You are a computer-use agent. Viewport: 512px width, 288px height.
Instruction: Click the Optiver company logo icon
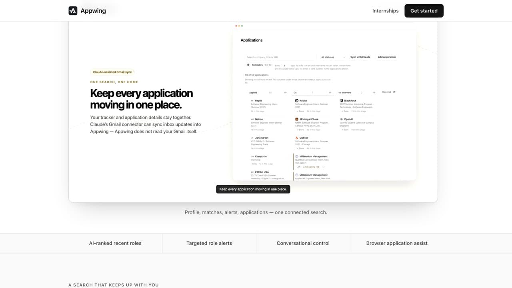pyautogui.click(x=297, y=138)
